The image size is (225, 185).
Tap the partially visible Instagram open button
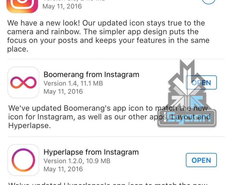209,2
